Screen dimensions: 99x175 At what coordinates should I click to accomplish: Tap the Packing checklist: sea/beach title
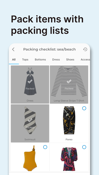[49, 49]
